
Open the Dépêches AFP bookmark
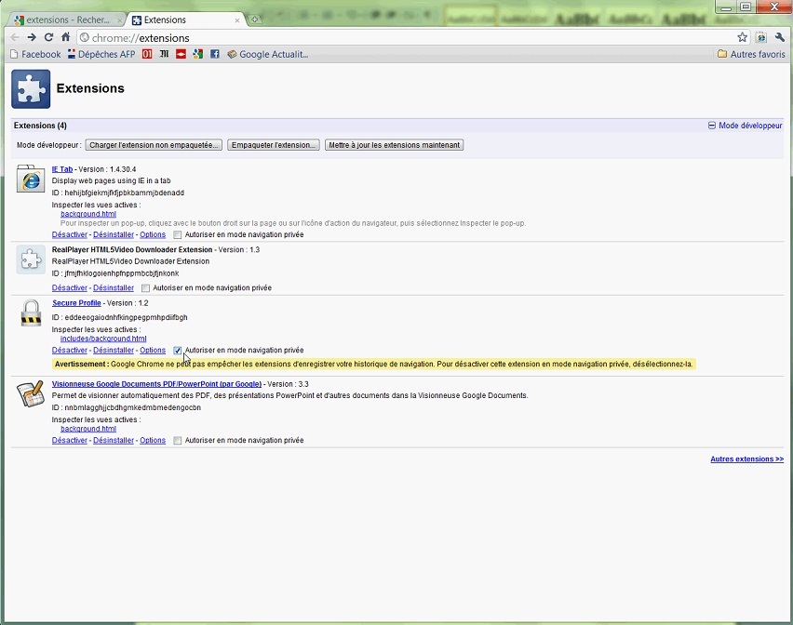101,54
